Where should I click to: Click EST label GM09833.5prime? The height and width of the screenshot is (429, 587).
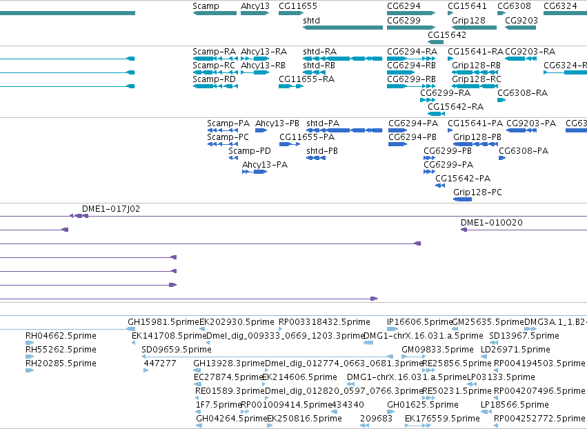(x=437, y=350)
